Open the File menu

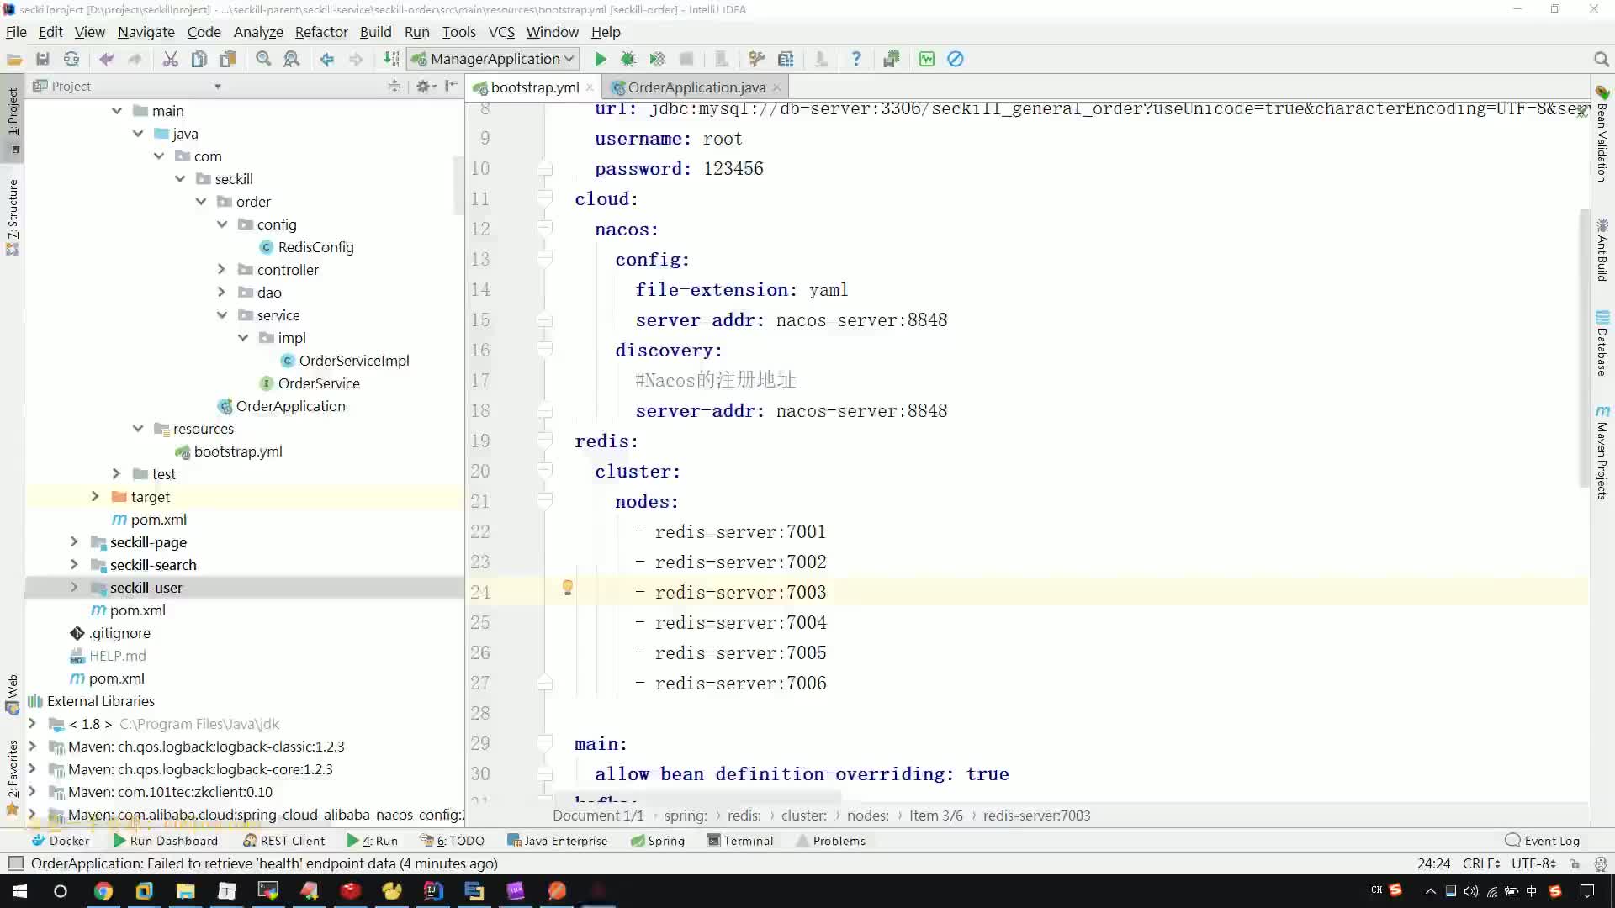click(16, 32)
